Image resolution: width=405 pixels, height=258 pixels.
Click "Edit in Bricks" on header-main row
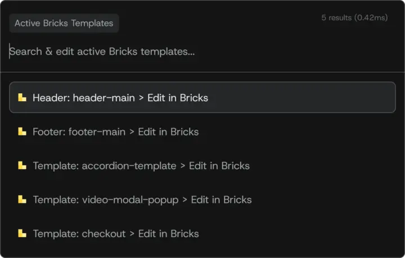tap(178, 98)
